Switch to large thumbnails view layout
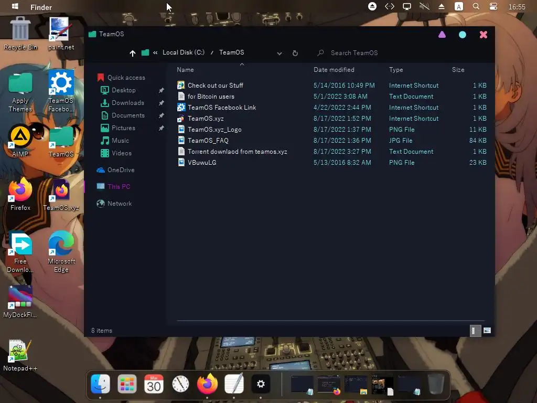This screenshot has height=403, width=537. click(487, 331)
